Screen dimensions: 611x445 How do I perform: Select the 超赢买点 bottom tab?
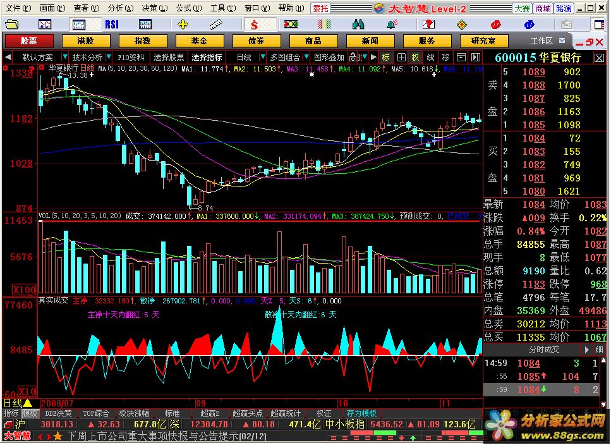248,413
